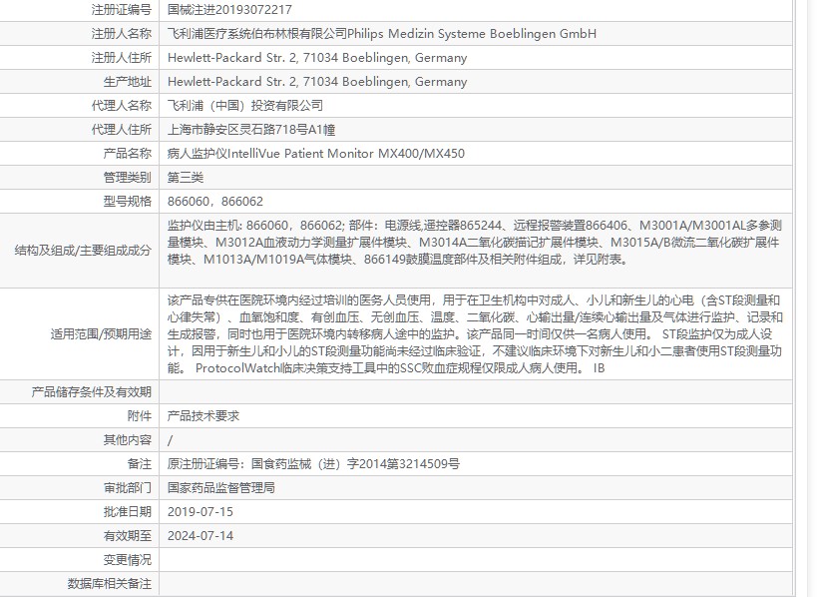Viewport: 819px width, 597px height.
Task: Click the 变更情况 label
Action: click(x=128, y=560)
